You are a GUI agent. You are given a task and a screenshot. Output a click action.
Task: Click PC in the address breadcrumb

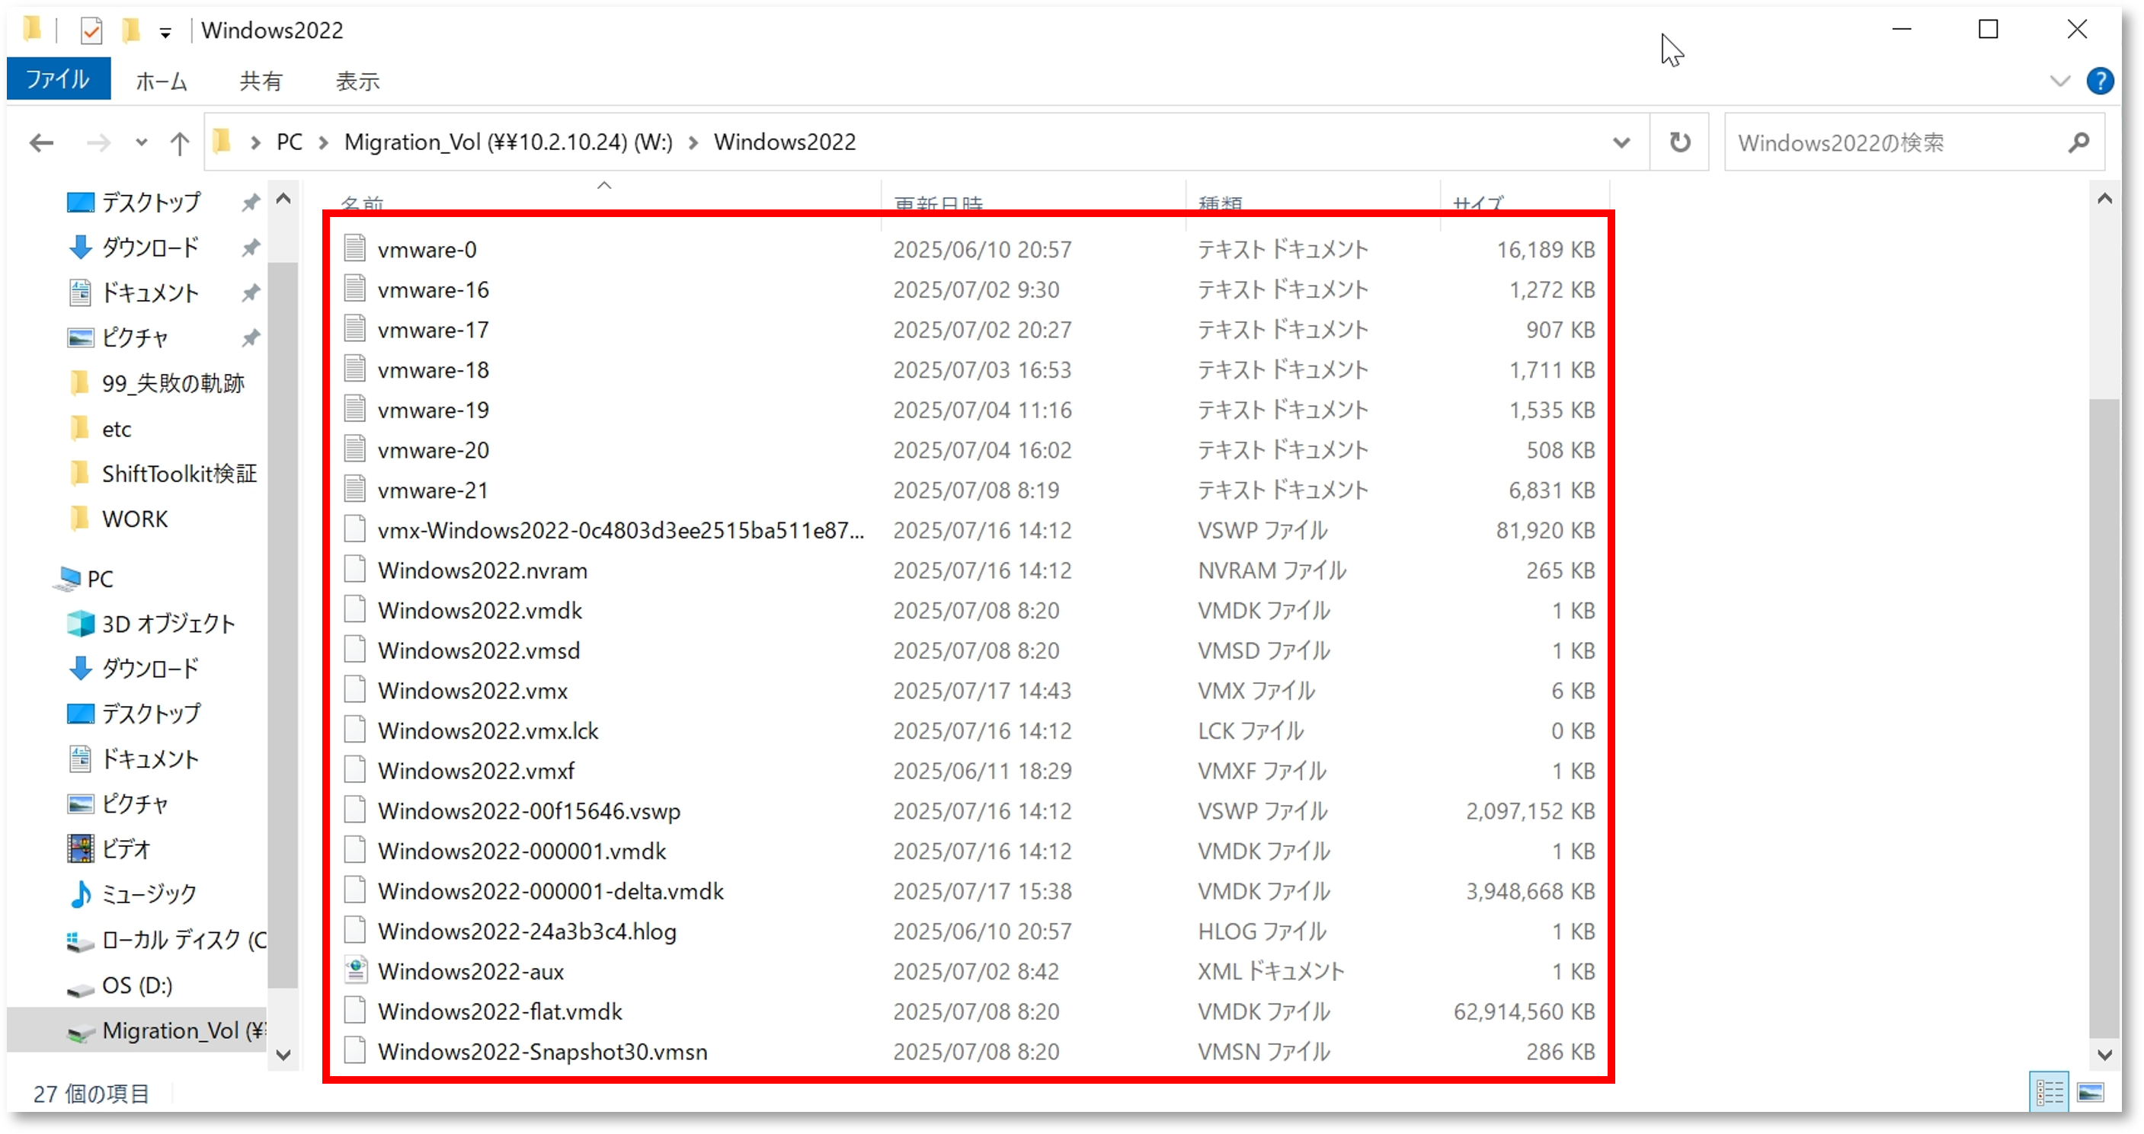(x=289, y=142)
